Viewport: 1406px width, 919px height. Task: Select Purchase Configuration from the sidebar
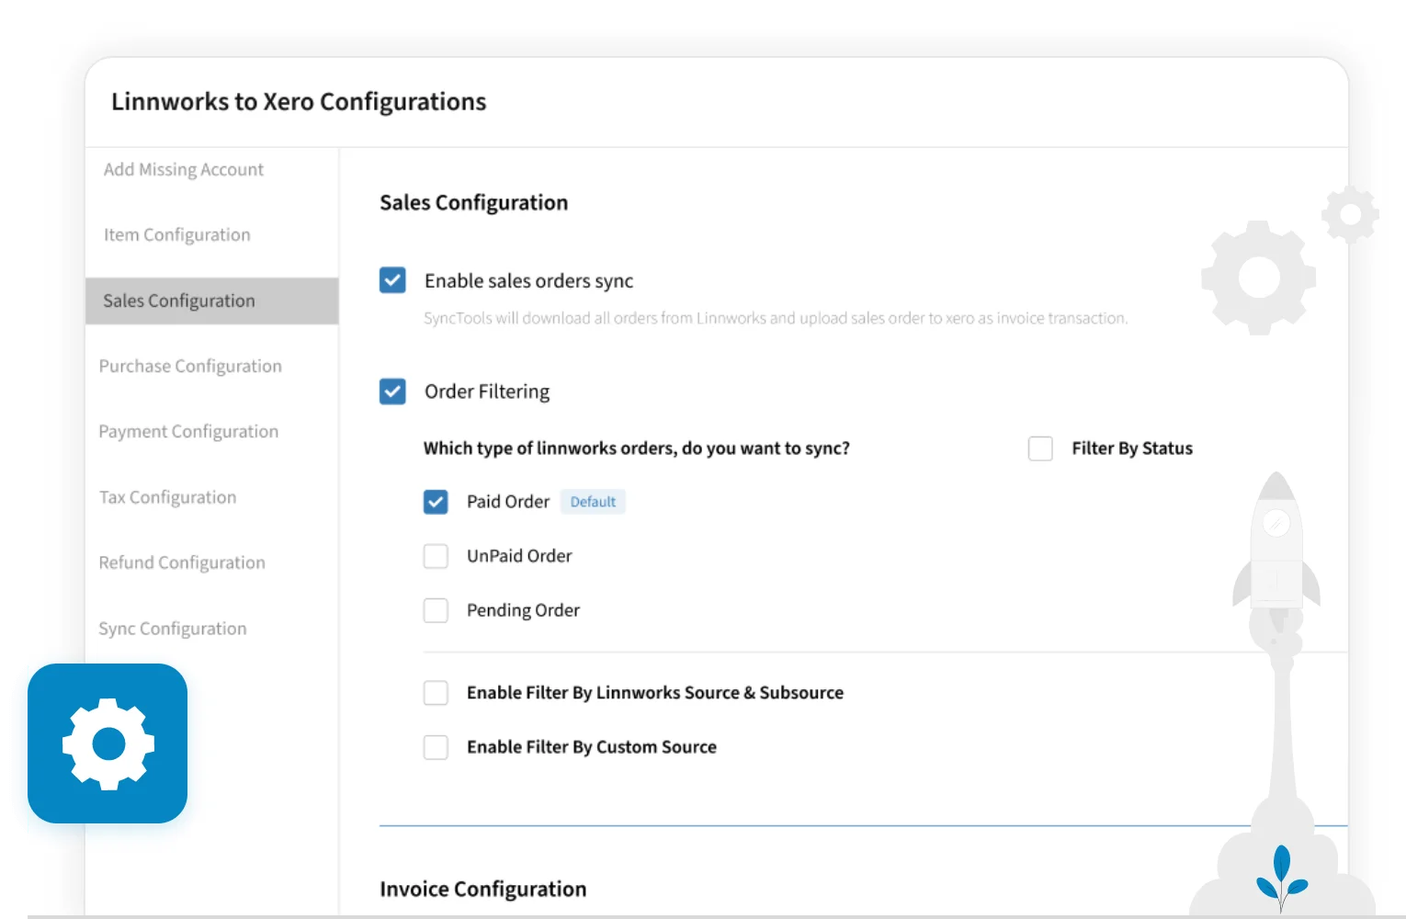[190, 367]
